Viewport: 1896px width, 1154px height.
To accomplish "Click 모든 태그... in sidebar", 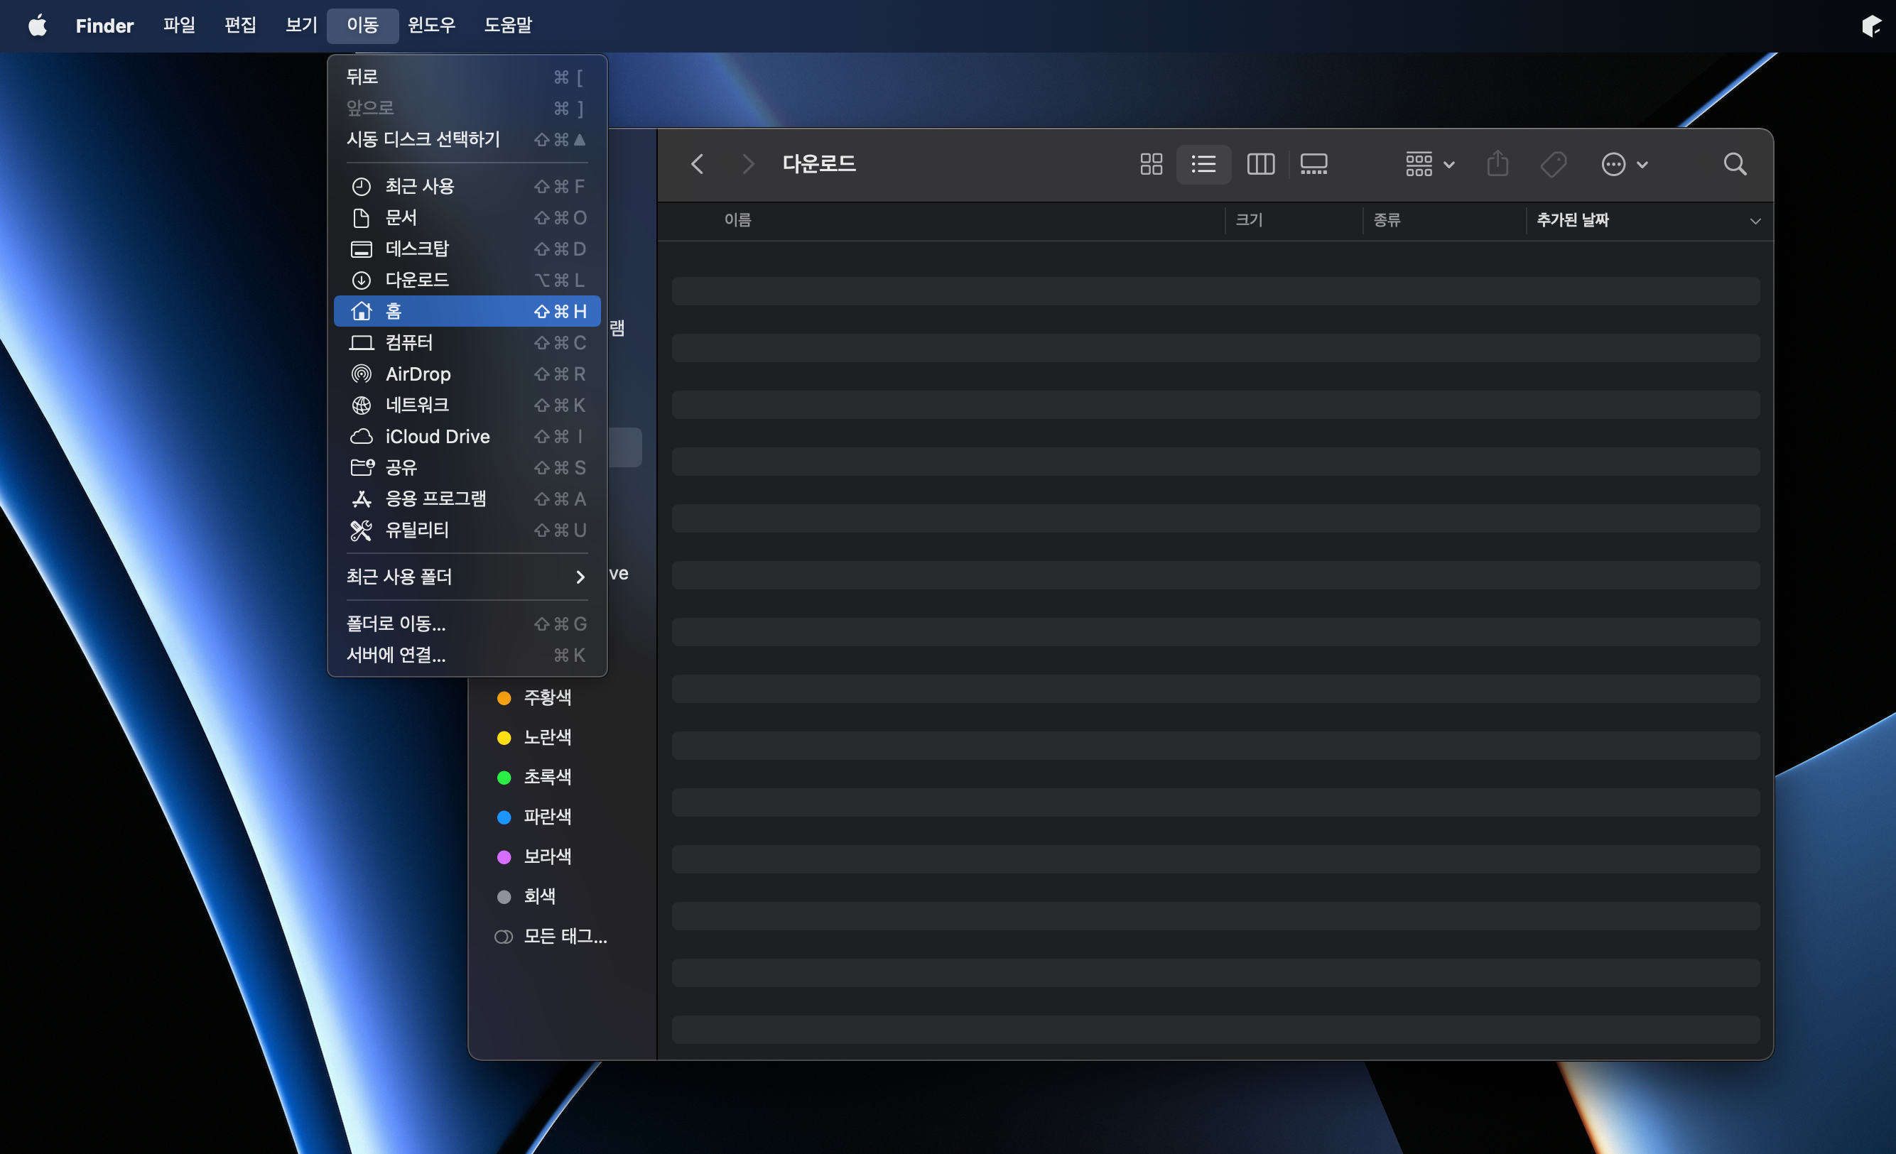I will coord(564,936).
